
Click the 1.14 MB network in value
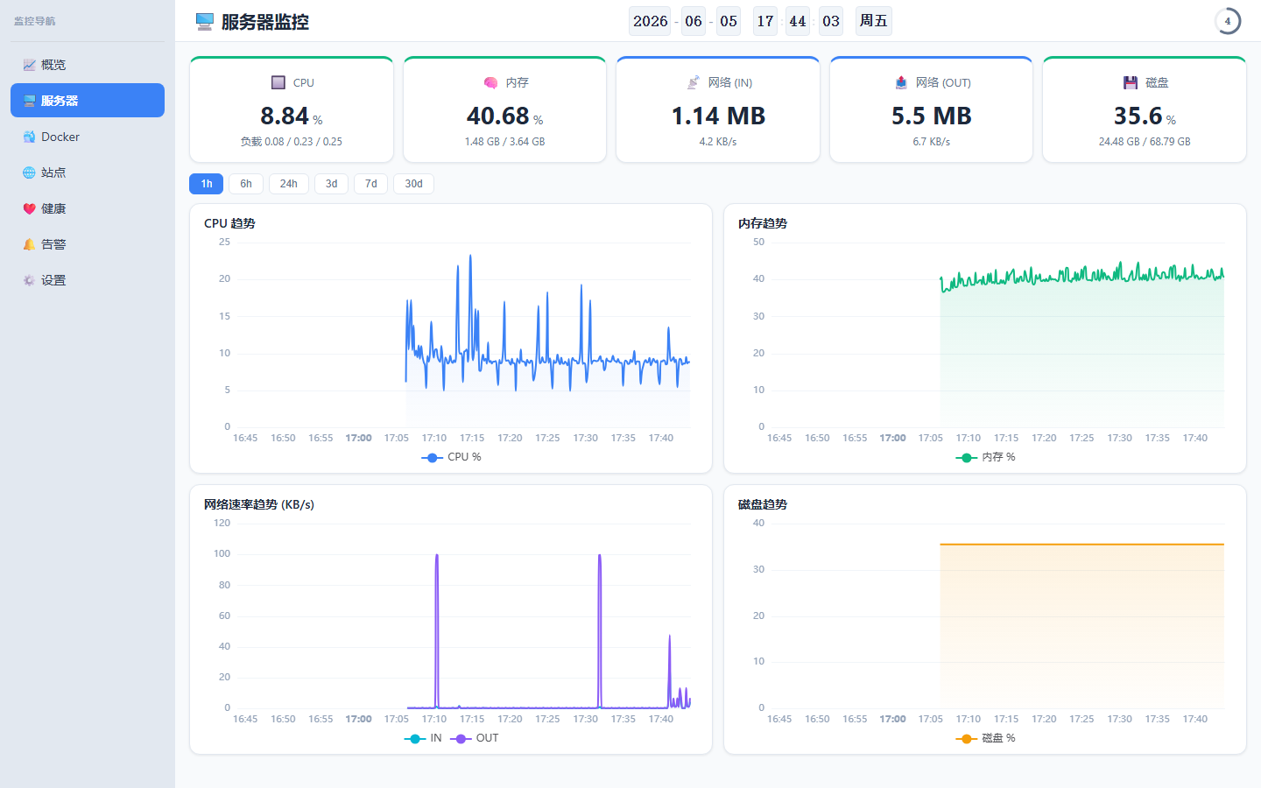pyautogui.click(x=718, y=116)
